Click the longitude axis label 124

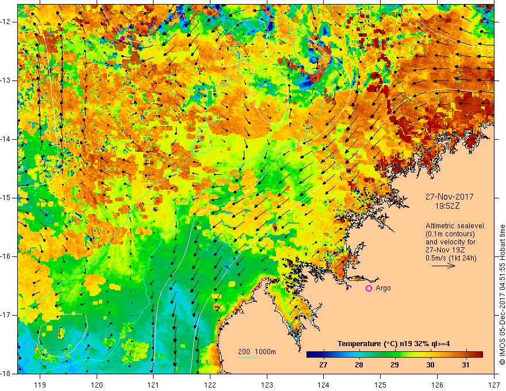(324, 385)
